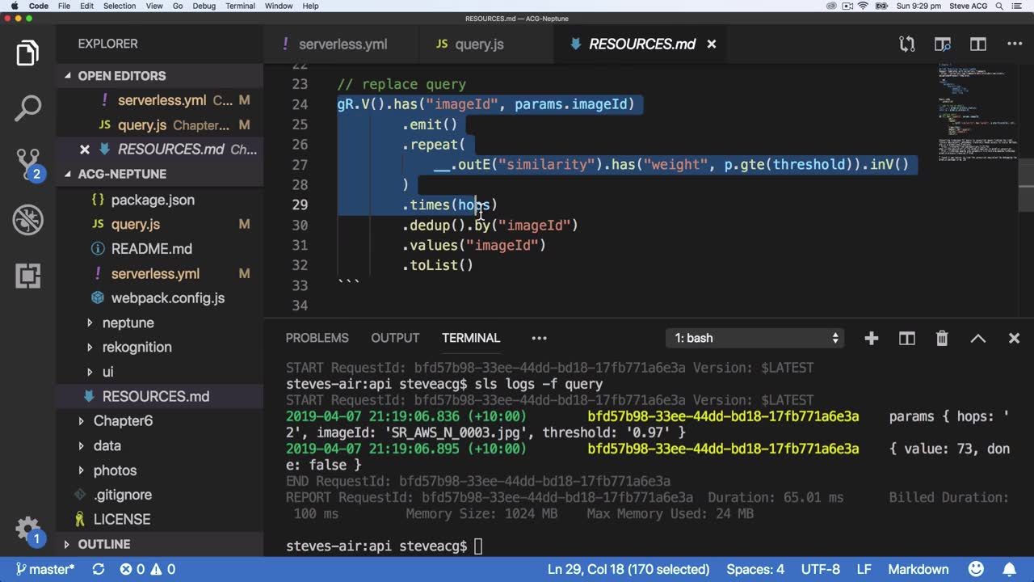Open changes compare icon in editor toolbar

tap(907, 44)
